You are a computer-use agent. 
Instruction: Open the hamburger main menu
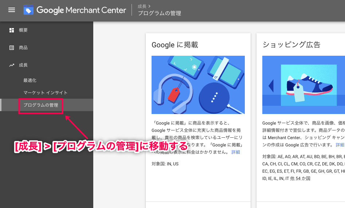pyautogui.click(x=12, y=10)
